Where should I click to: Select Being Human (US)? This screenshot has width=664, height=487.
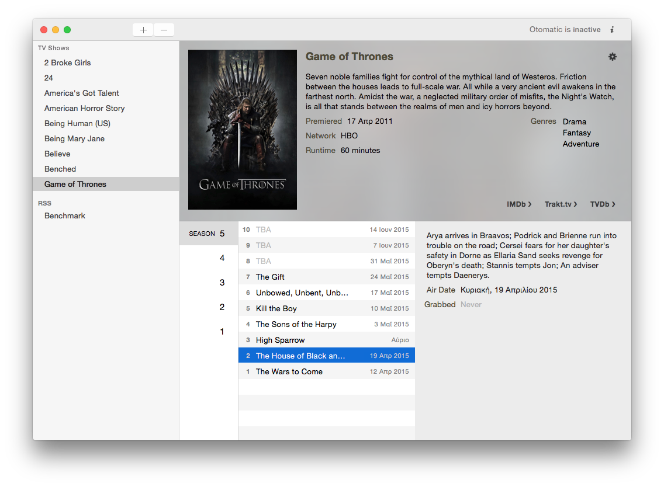click(106, 124)
